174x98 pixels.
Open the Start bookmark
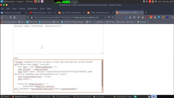click(x=21, y=22)
